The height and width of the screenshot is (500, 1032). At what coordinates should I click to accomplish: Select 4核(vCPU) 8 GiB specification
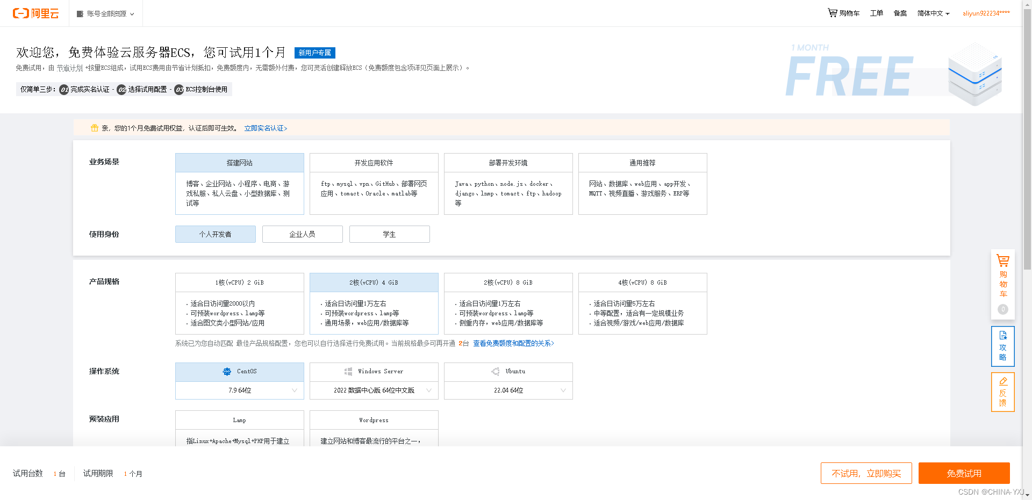643,303
